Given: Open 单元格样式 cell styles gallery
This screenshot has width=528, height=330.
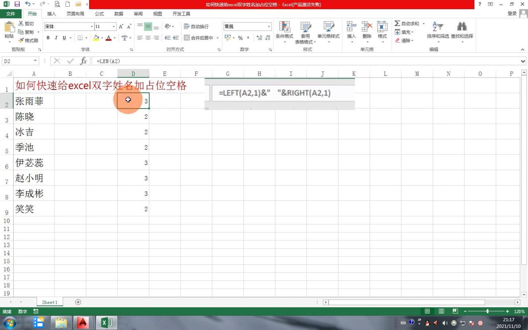Looking at the screenshot, I should pos(328,33).
